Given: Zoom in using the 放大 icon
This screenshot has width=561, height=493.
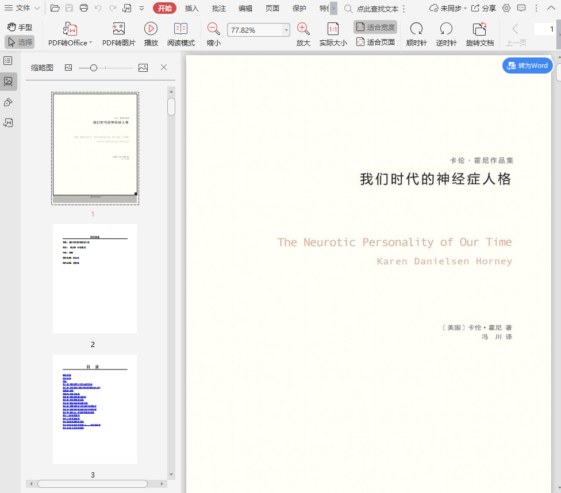Looking at the screenshot, I should pos(303,29).
